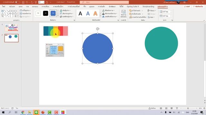Click the new document icon in quick access toolbar
This screenshot has height=115, width=206.
tap(47, 2)
